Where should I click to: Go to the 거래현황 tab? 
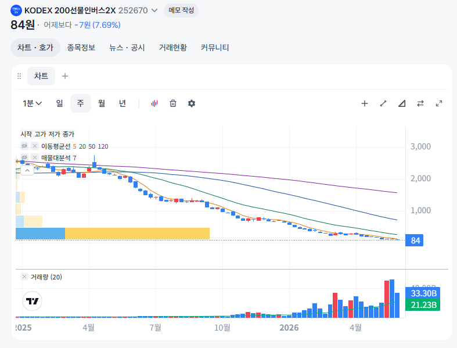(x=173, y=48)
